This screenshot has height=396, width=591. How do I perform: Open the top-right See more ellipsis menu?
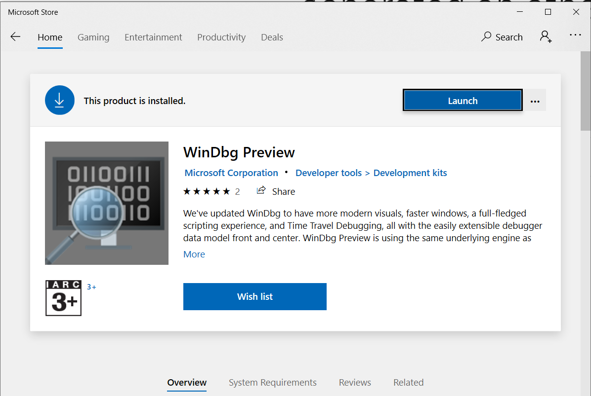click(575, 35)
